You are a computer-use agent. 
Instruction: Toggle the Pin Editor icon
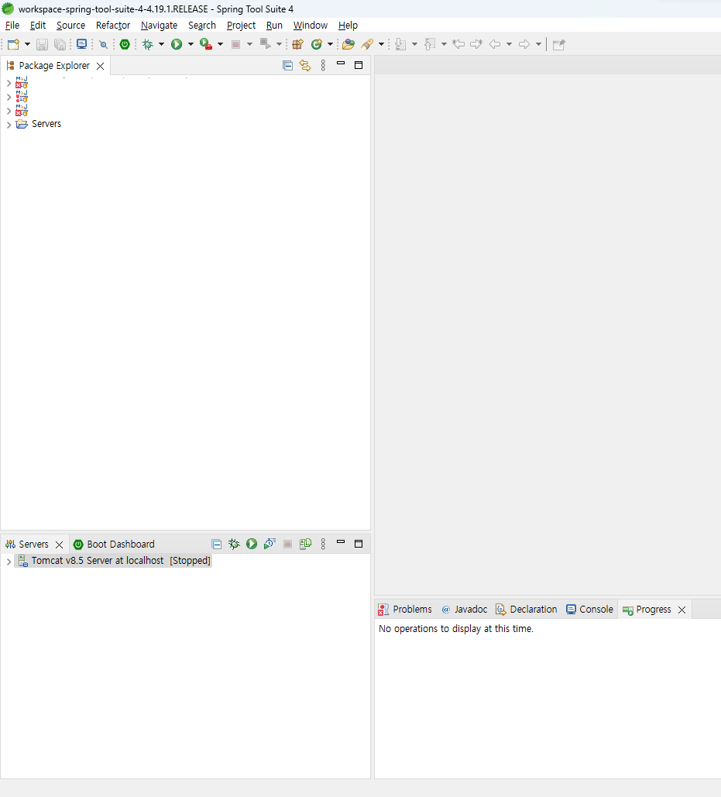pos(558,45)
